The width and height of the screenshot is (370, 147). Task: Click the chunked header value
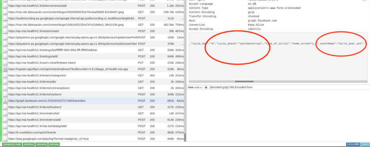point(253,17)
